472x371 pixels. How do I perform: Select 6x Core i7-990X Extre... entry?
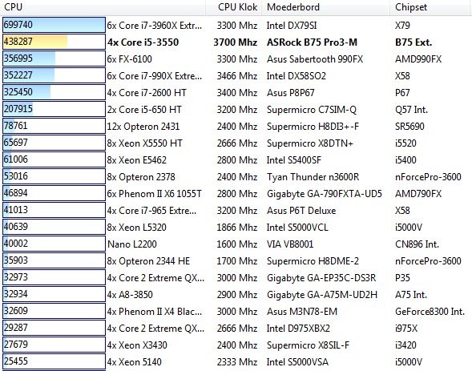(x=155, y=76)
